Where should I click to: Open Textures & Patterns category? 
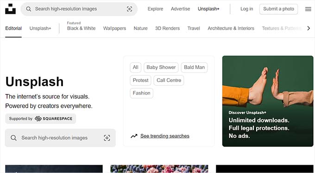pos(282,28)
